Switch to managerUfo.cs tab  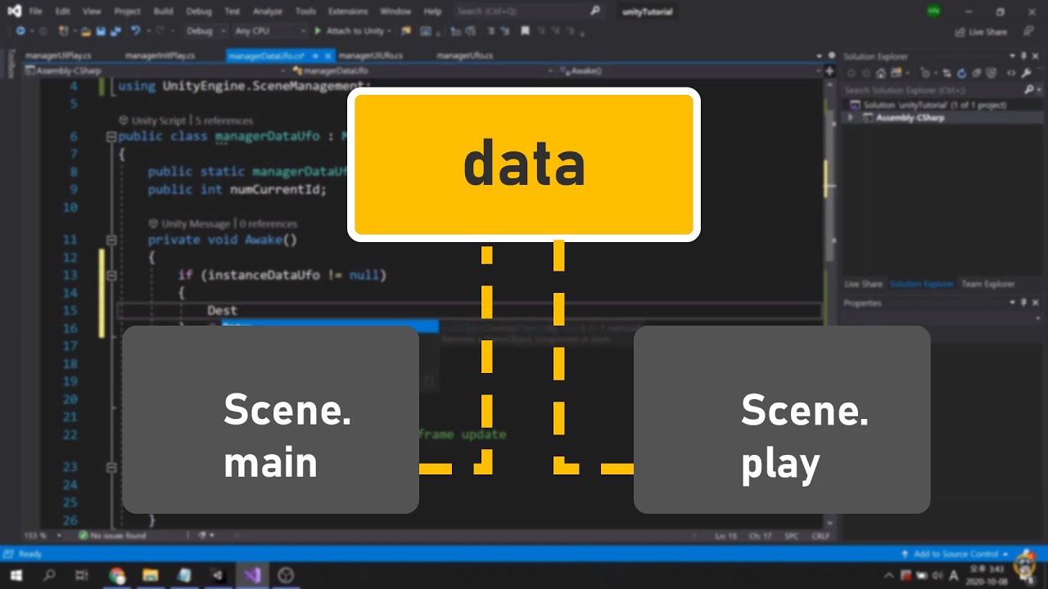click(465, 56)
